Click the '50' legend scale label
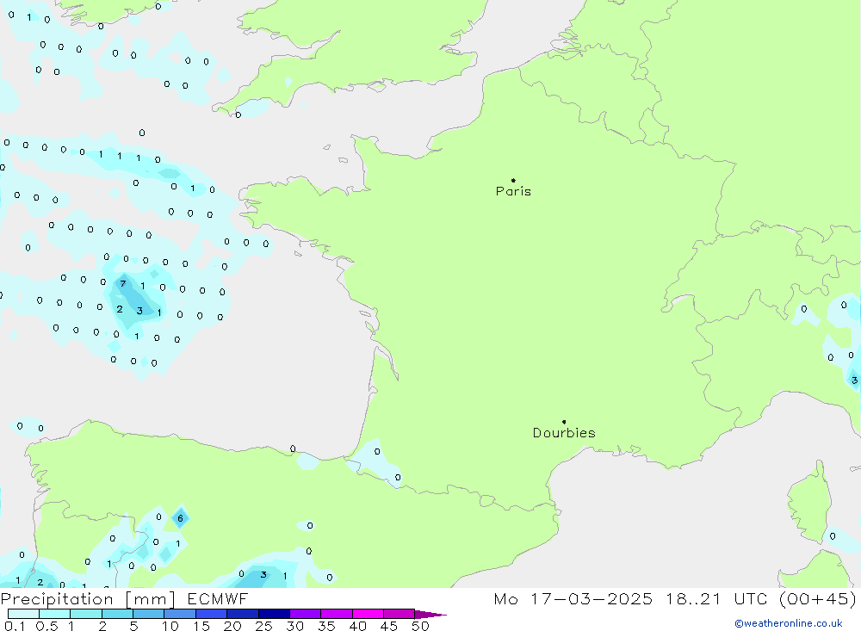The width and height of the screenshot is (861, 631). click(x=420, y=626)
